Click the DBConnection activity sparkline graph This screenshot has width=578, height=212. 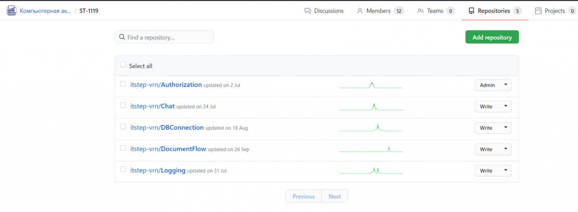pos(371,128)
